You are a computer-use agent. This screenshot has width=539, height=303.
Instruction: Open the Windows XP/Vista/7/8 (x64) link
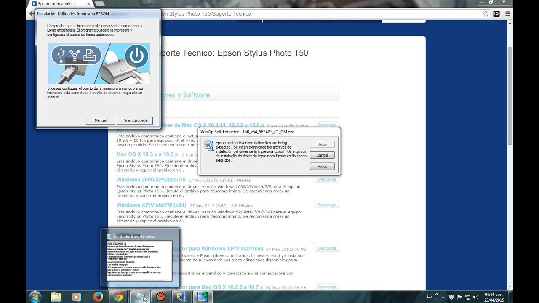[x=151, y=205]
